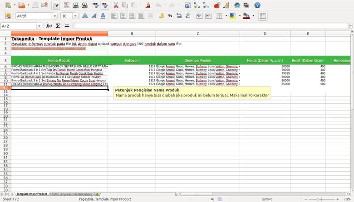Sort ascending A to Z
The width and height of the screenshot is (354, 202).
point(197,5)
